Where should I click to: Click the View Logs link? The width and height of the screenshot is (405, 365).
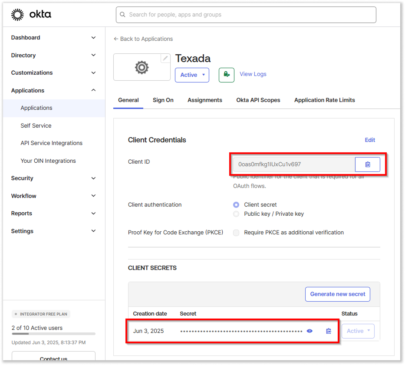click(253, 74)
